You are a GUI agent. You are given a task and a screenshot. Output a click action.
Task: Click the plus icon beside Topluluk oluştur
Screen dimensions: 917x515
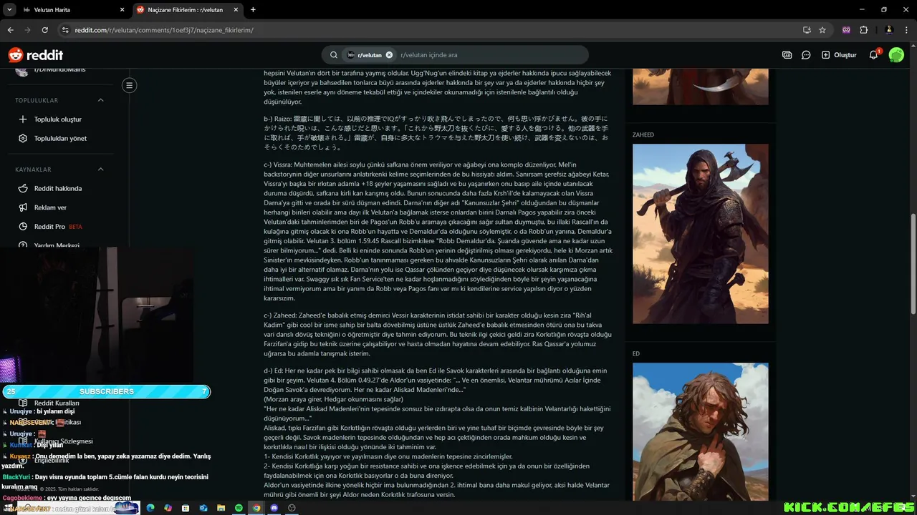click(x=23, y=119)
